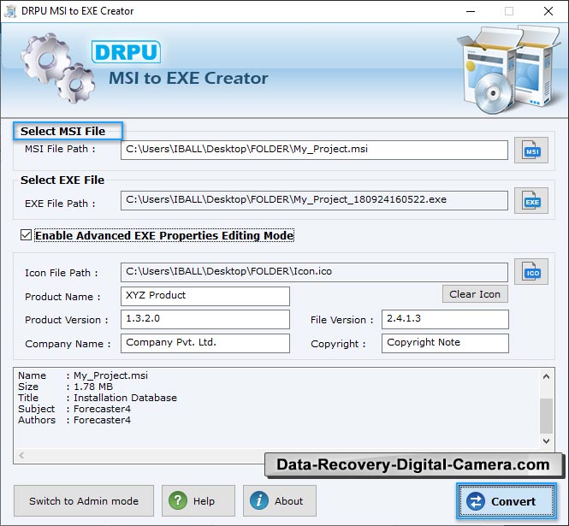This screenshot has height=526, width=569.
Task: Browse for icon file using ICO button
Action: pos(530,272)
